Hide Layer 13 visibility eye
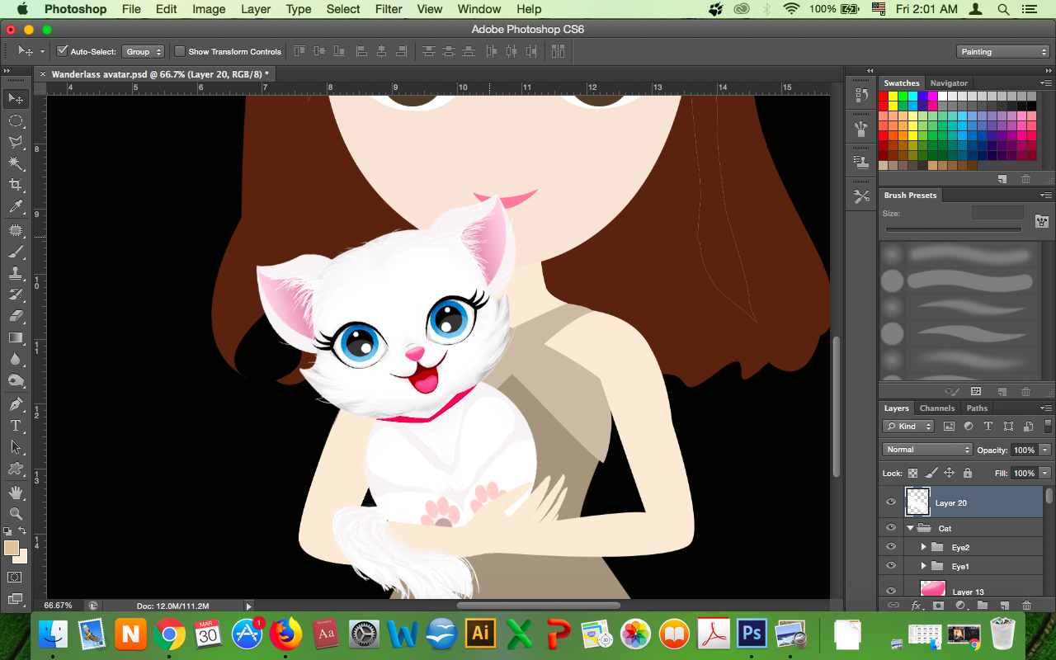1056x660 pixels. tap(891, 591)
